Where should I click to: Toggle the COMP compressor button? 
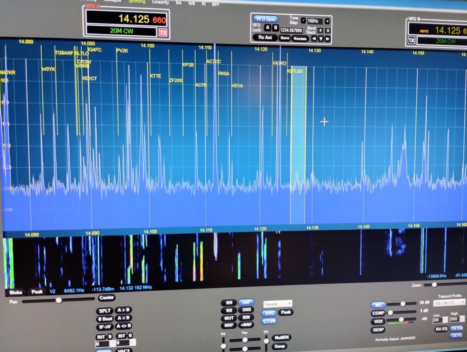(x=378, y=313)
